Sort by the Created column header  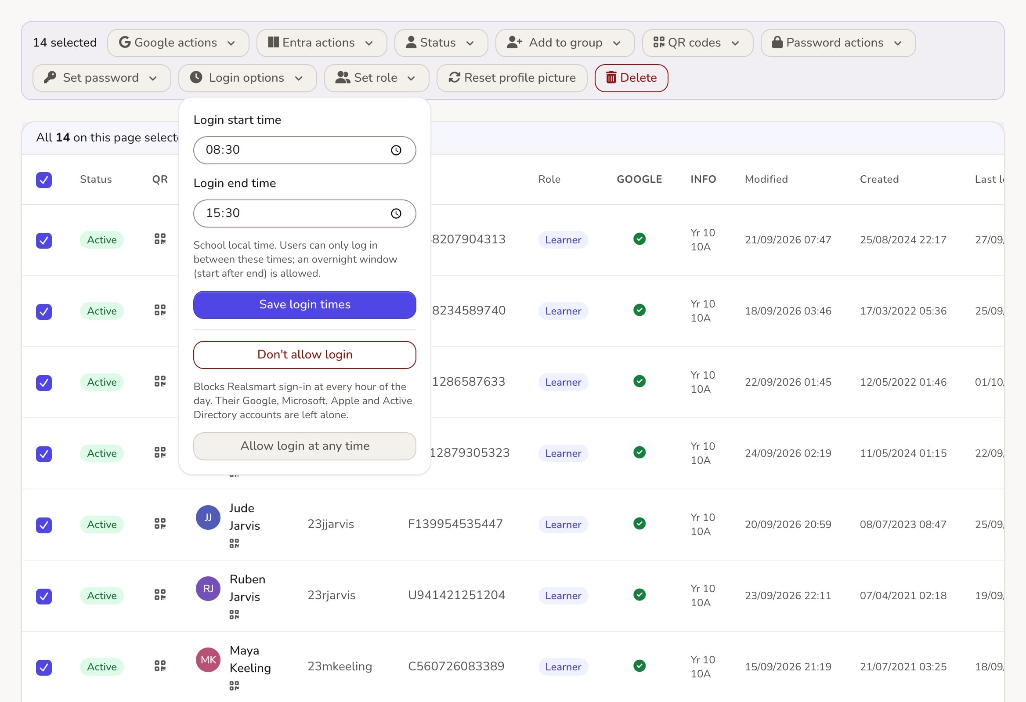click(879, 179)
